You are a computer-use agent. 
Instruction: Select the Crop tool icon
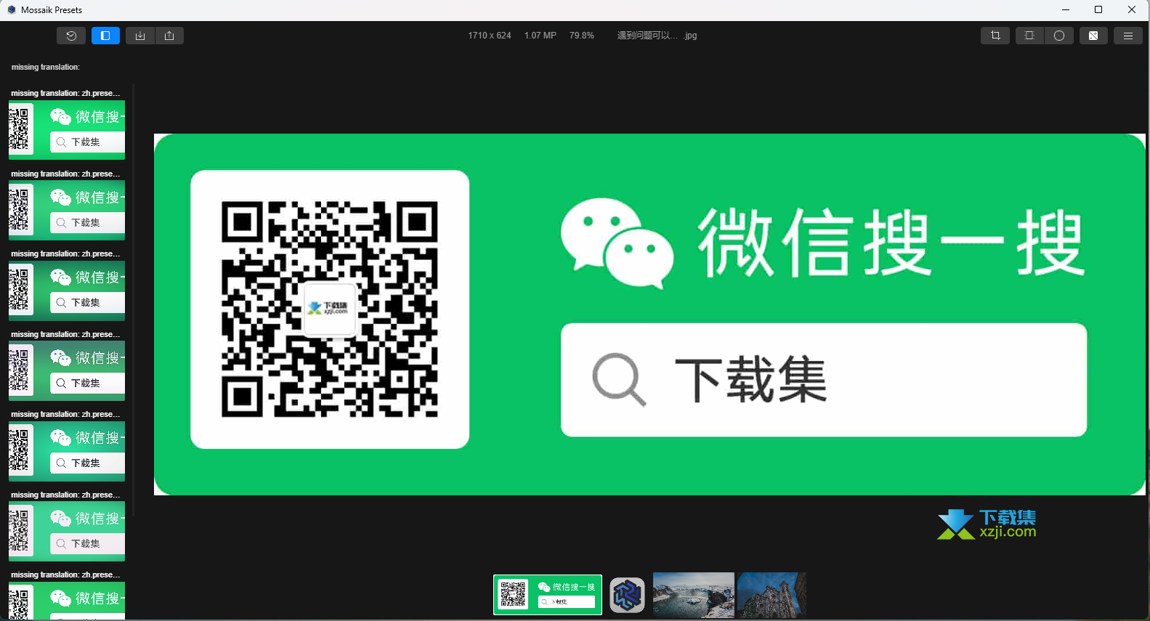pos(995,36)
